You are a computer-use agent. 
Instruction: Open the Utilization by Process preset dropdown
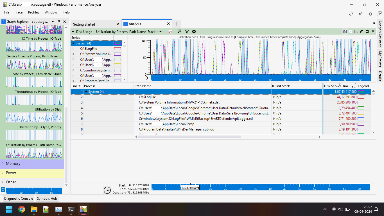tap(161, 32)
